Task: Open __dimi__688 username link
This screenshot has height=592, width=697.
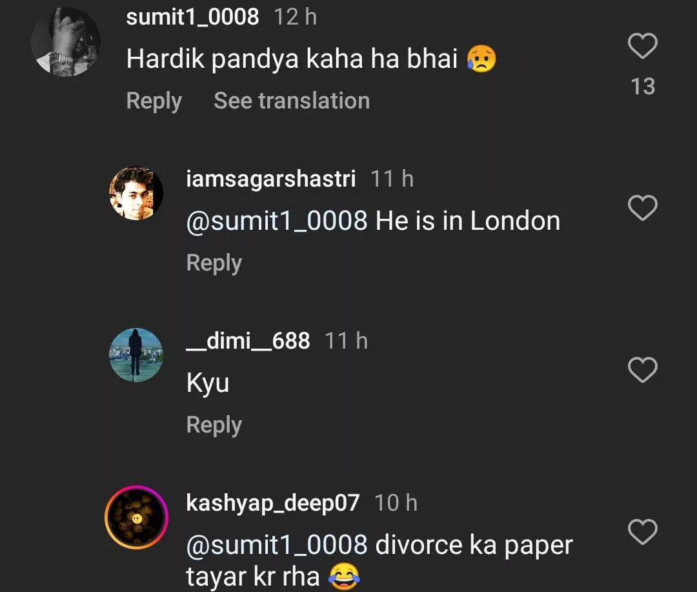Action: coord(248,340)
